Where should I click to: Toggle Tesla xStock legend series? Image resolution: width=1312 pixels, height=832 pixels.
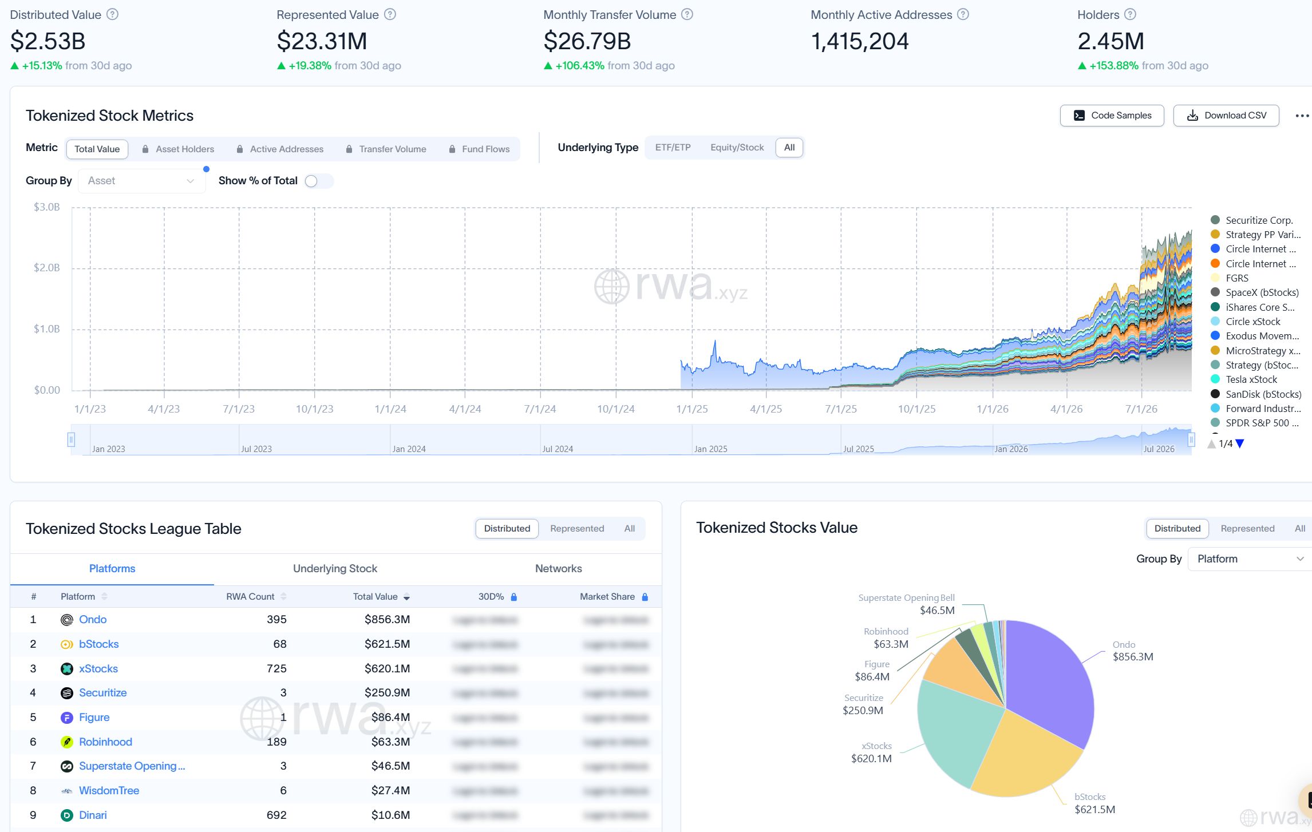pos(1244,379)
